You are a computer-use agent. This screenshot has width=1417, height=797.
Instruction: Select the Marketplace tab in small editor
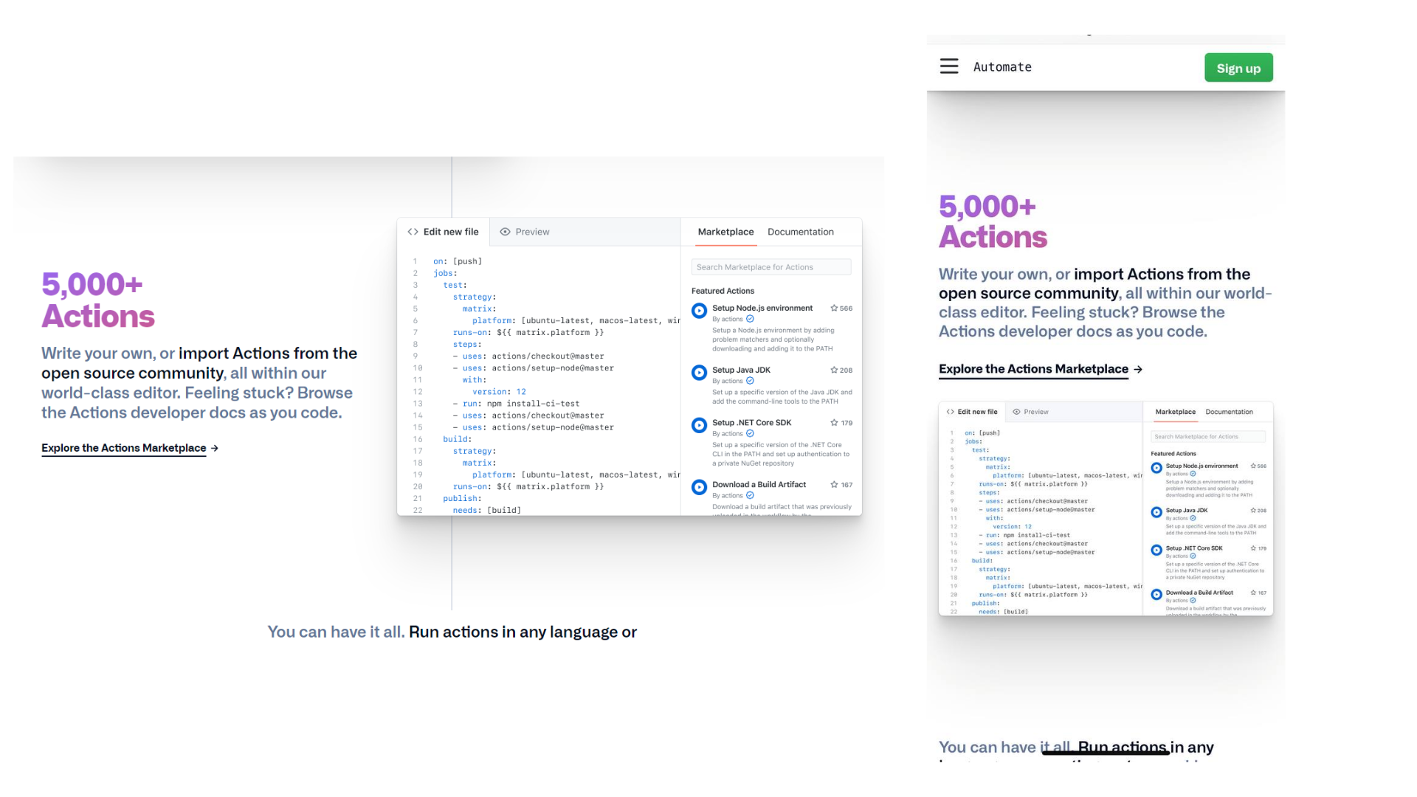(x=1175, y=412)
